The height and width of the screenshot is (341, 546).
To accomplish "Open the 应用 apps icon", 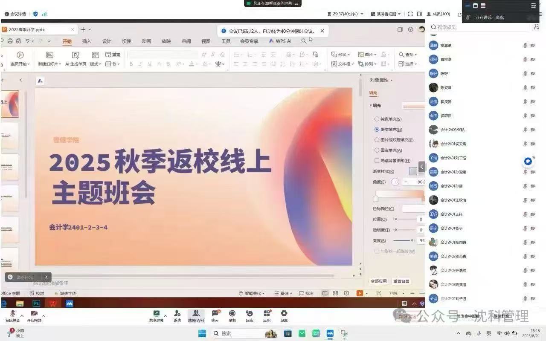I will 267,314.
